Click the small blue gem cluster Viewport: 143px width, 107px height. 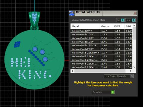(x=17, y=44)
